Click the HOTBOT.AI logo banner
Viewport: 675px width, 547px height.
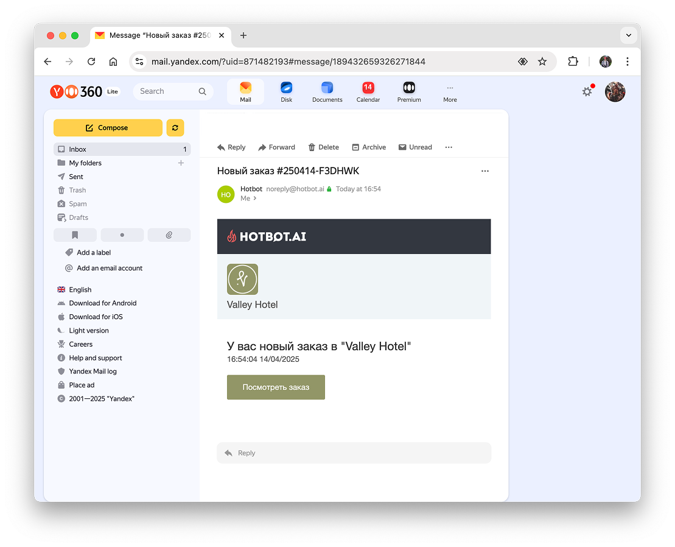(267, 236)
